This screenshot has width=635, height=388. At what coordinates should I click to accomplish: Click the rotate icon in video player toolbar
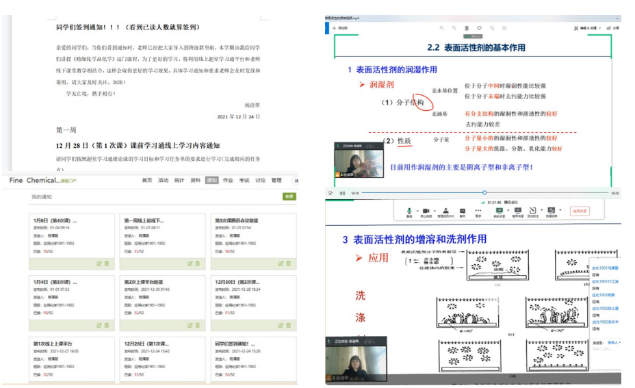coord(491,28)
